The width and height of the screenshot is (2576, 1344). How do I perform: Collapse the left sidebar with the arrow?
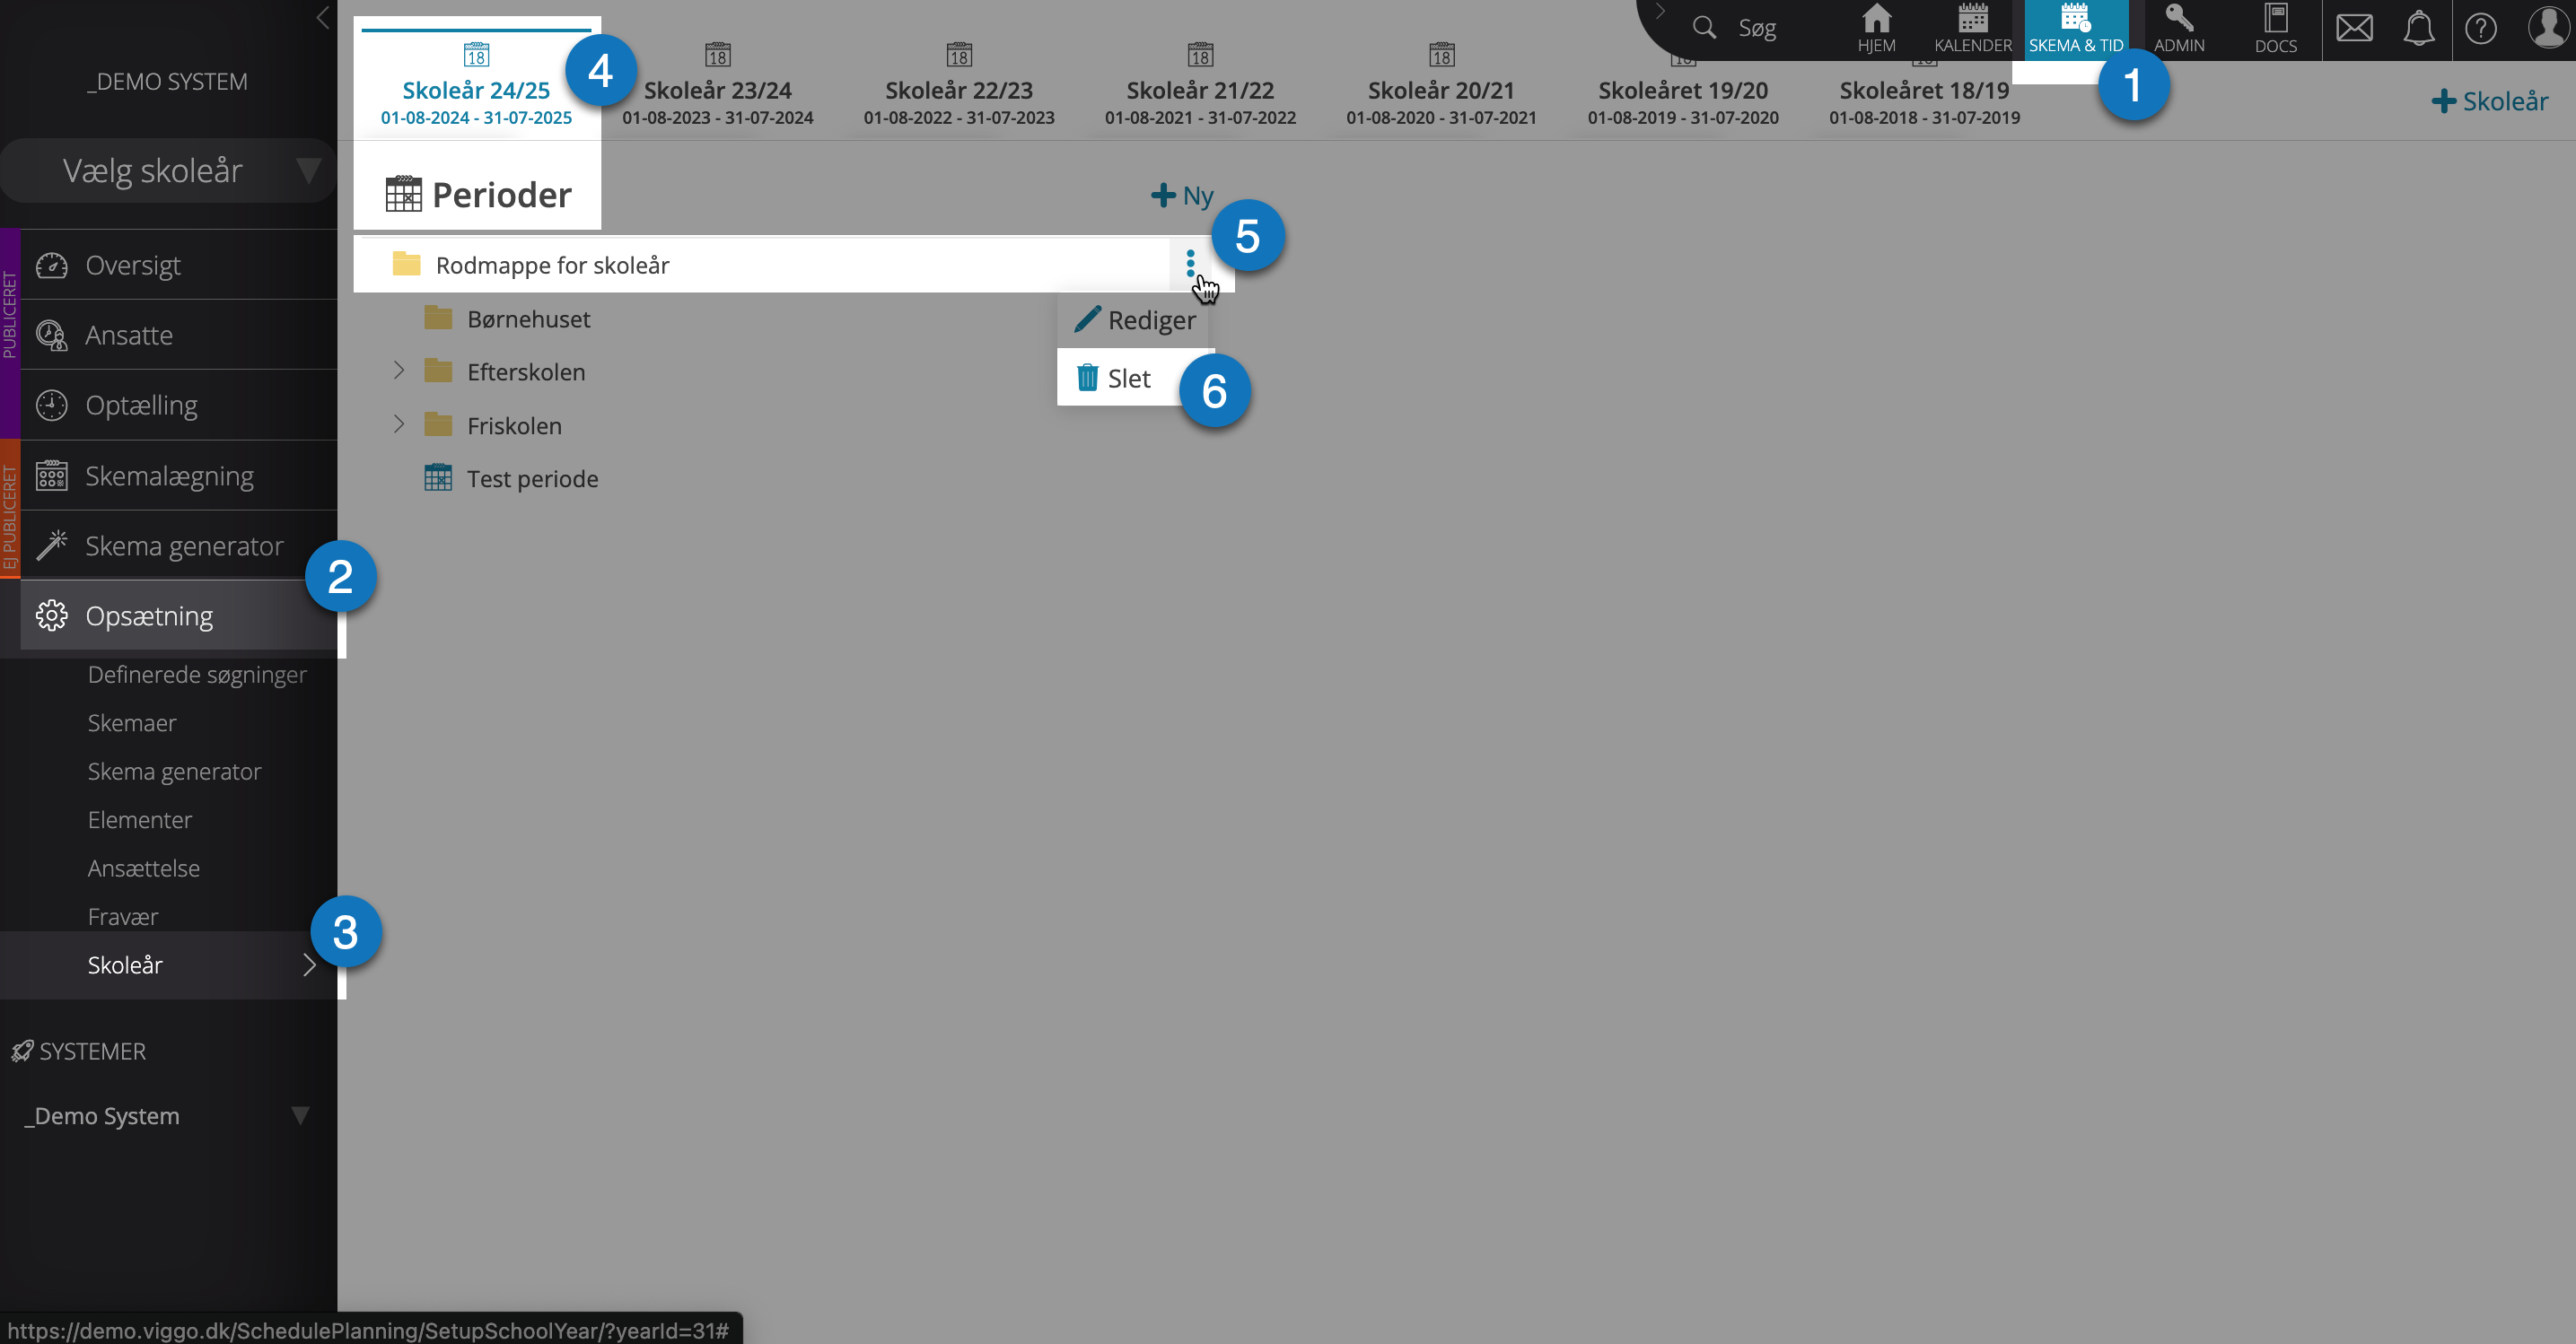[322, 17]
